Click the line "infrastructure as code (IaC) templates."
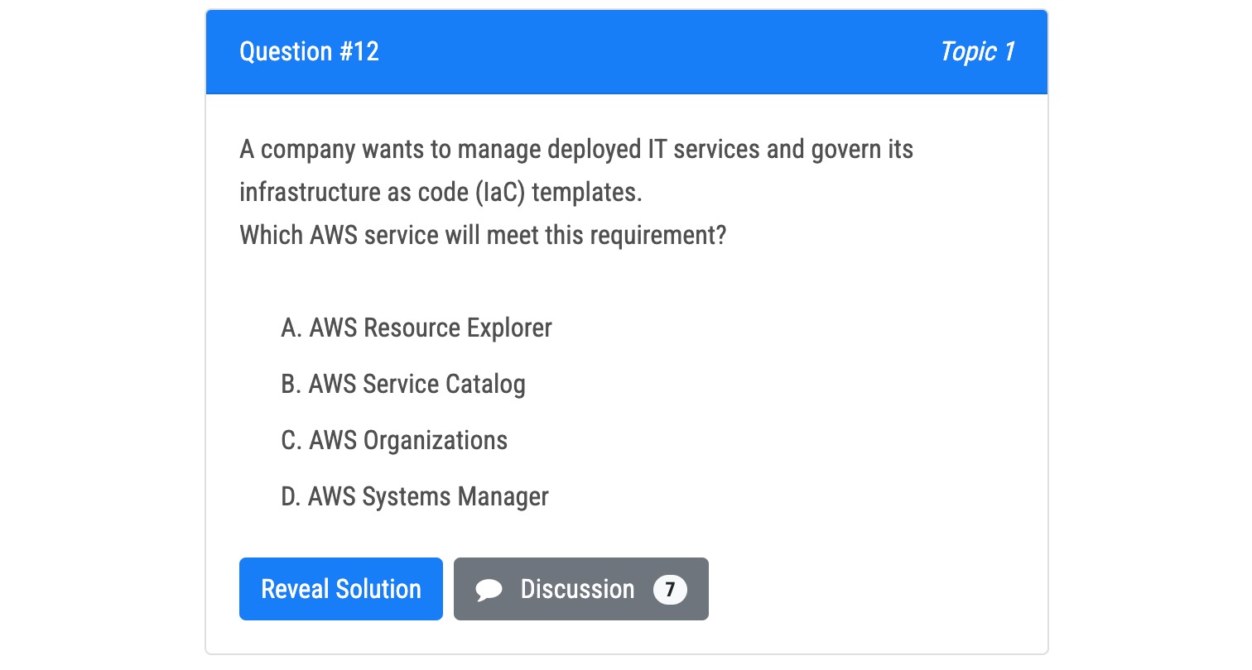1252x670 pixels. pos(441,192)
